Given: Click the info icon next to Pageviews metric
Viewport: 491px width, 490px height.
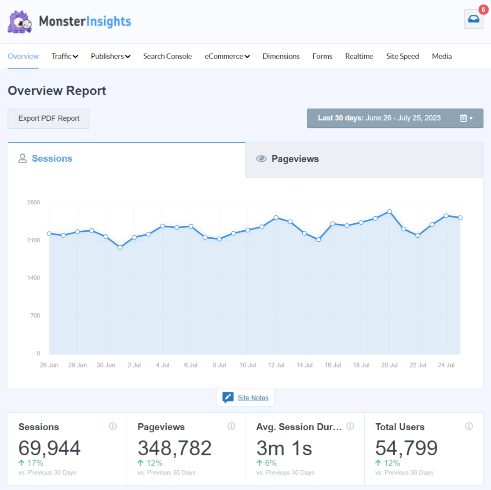Looking at the screenshot, I should [x=232, y=426].
